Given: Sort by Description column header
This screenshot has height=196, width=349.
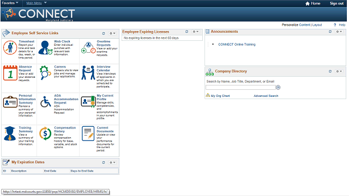Looking at the screenshot, I should point(19,171).
